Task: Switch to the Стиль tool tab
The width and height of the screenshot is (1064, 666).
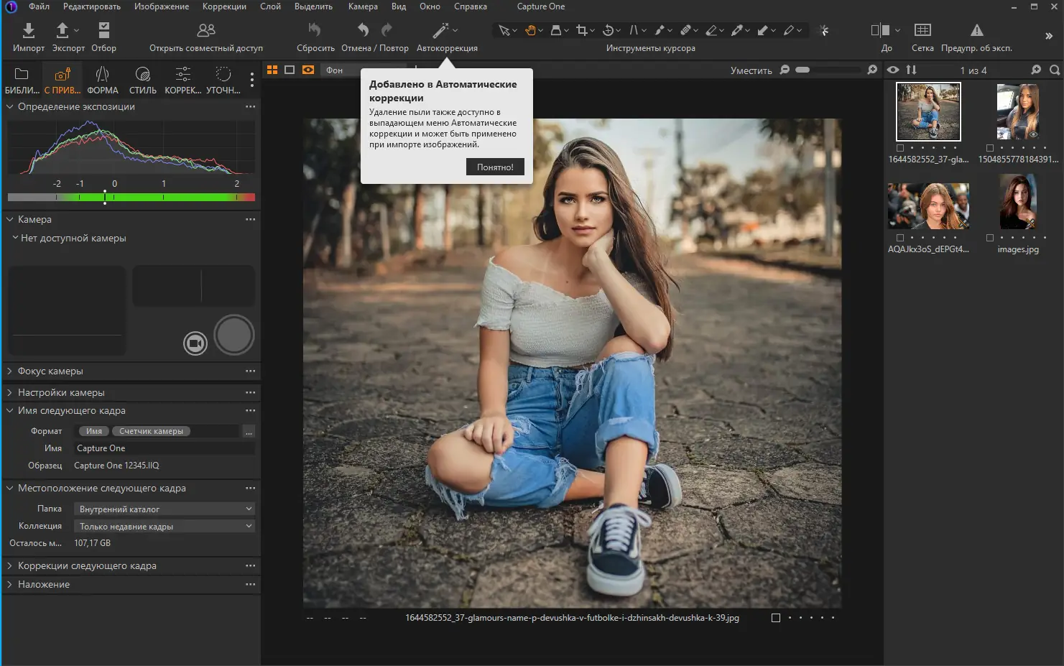Action: coord(142,80)
